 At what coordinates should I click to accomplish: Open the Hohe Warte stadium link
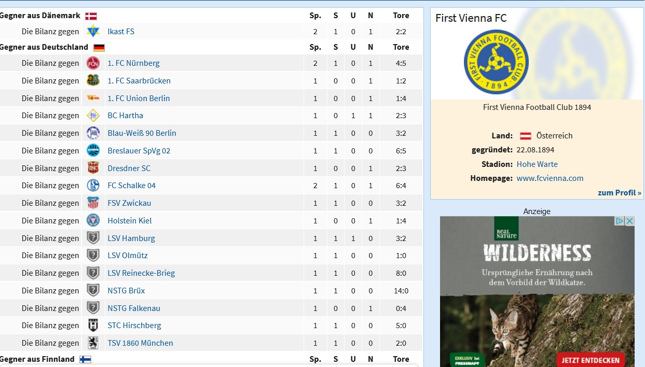click(537, 164)
